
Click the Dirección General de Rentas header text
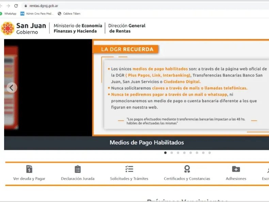pos(127,28)
